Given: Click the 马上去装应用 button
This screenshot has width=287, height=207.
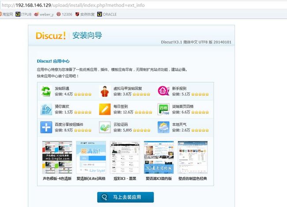Looking at the screenshot, I should tap(125, 197).
